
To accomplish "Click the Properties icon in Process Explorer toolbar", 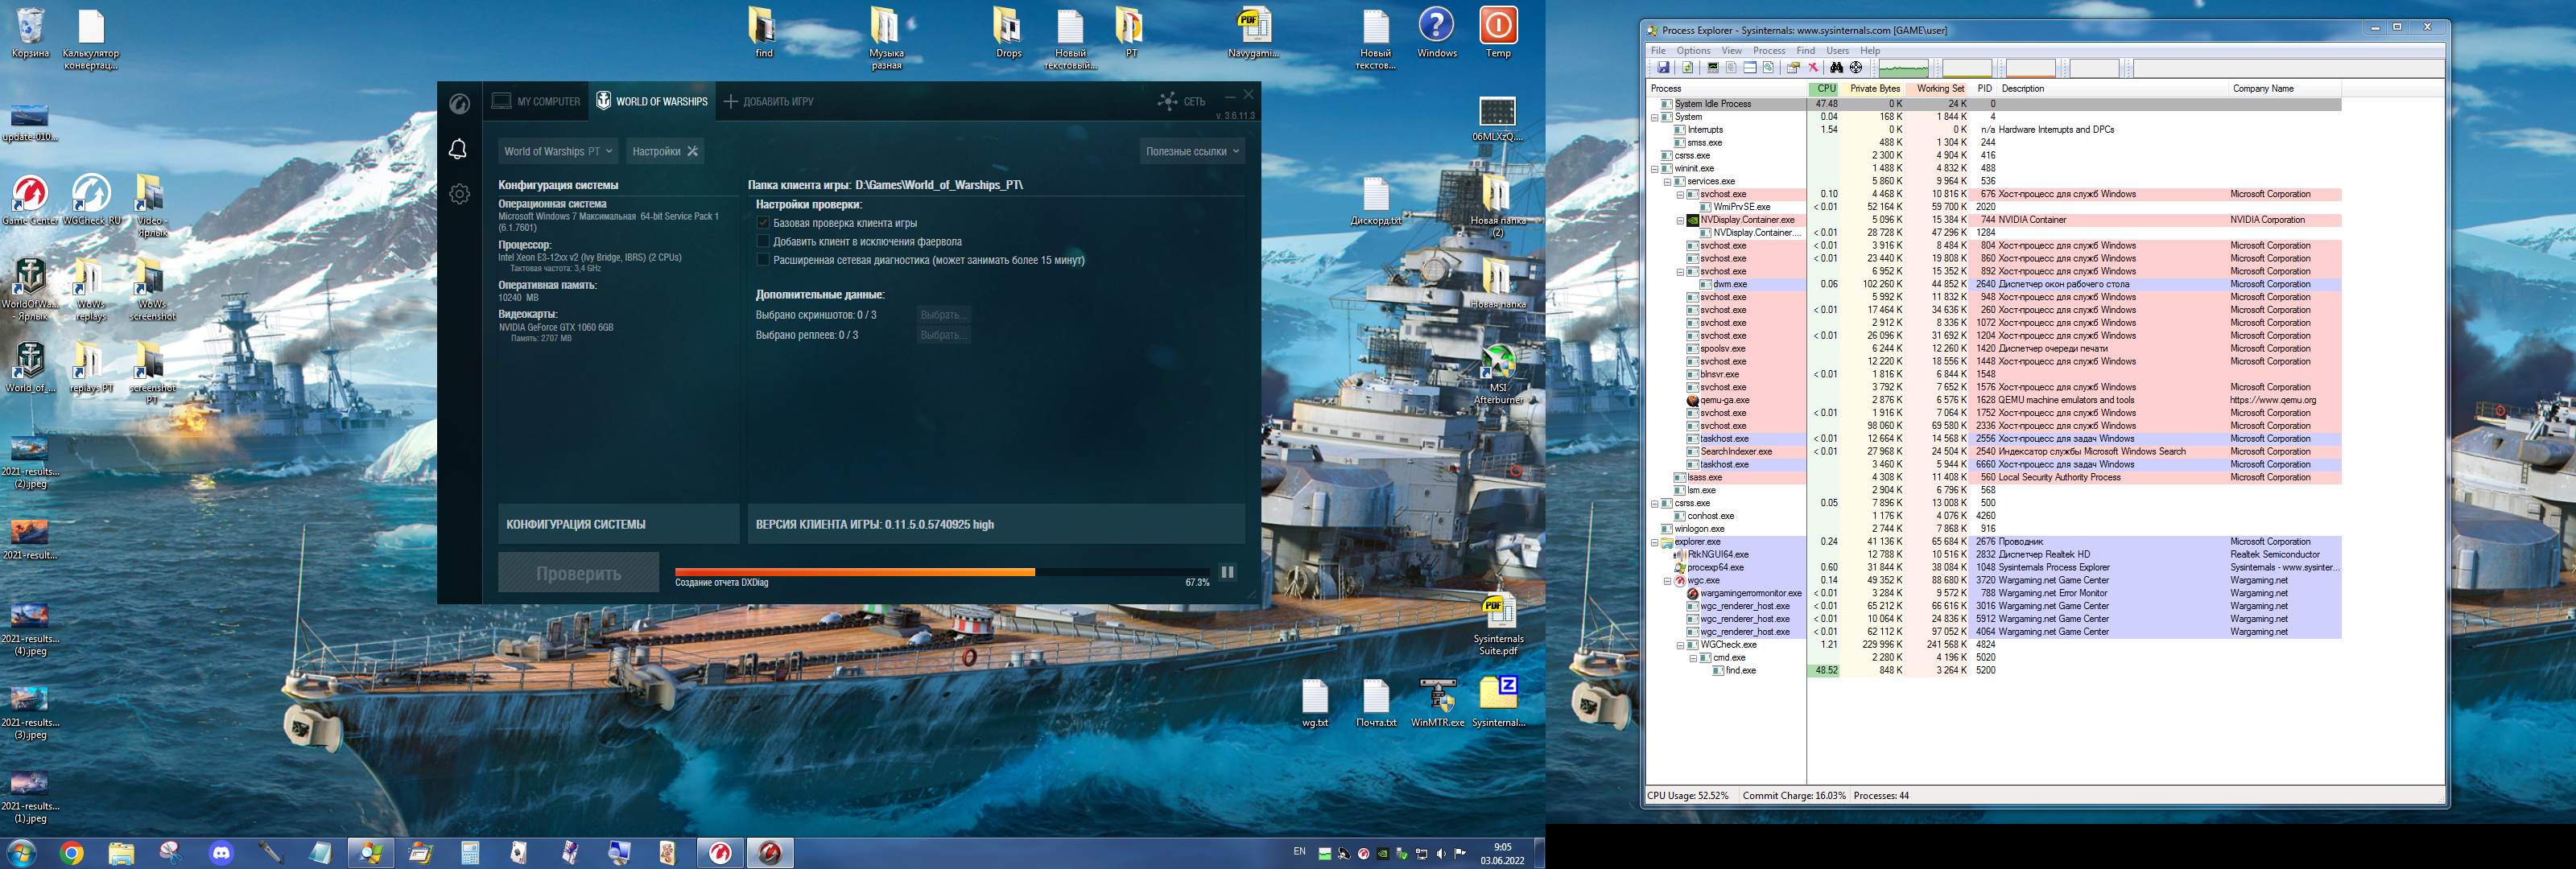I will click(x=1793, y=68).
